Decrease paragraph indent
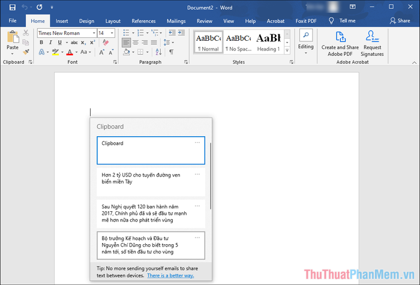The height and width of the screenshot is (285, 420). [172, 32]
